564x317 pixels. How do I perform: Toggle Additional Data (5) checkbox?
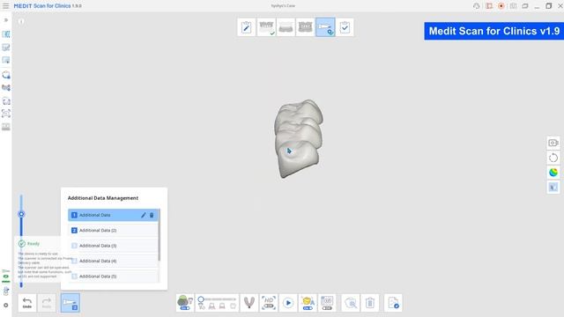click(x=74, y=276)
